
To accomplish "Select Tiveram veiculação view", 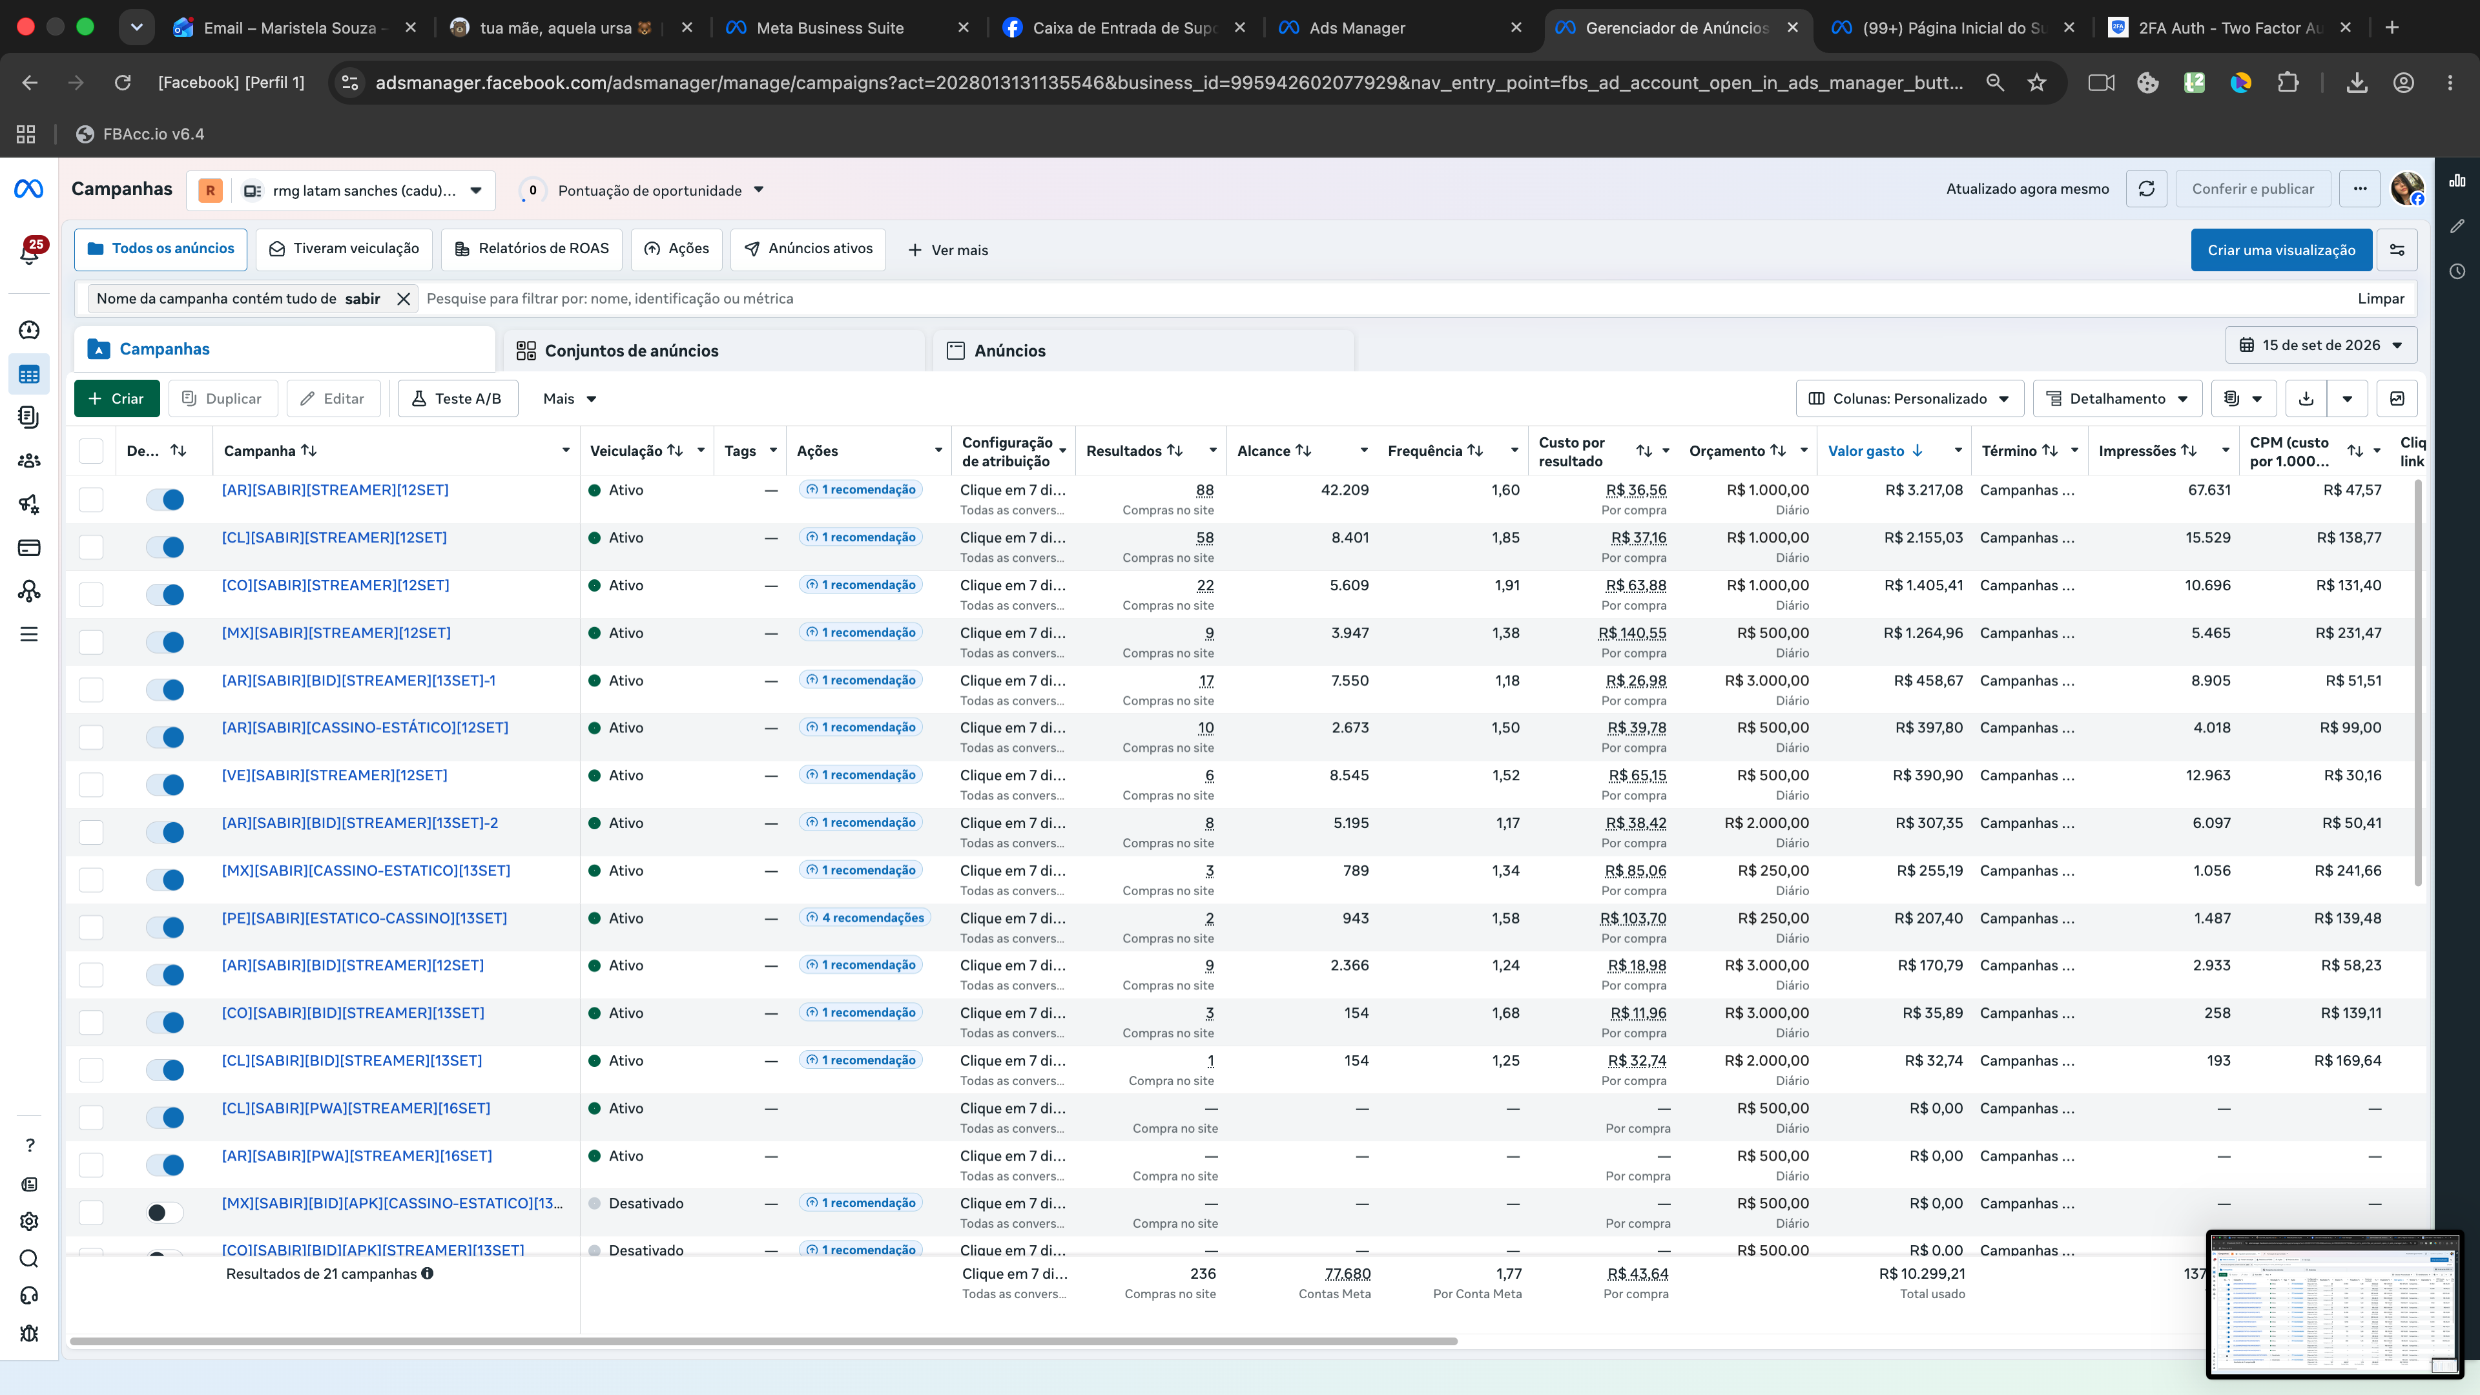I will (344, 249).
